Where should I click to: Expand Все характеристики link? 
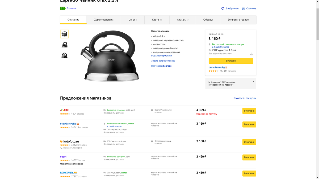coord(161,56)
